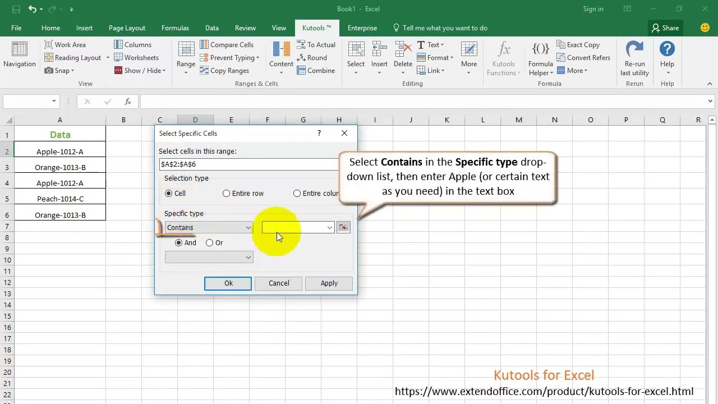Click the To Actual tool
Viewport: 718px width, 404px height.
click(x=316, y=45)
